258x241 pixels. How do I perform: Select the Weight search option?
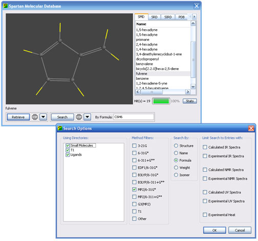176,167
